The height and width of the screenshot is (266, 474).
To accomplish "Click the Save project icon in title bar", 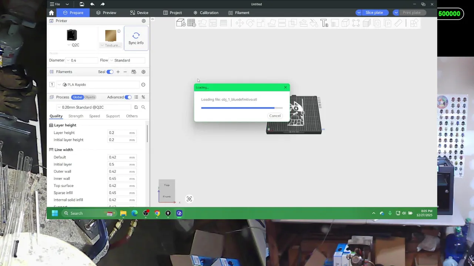I will (x=82, y=4).
